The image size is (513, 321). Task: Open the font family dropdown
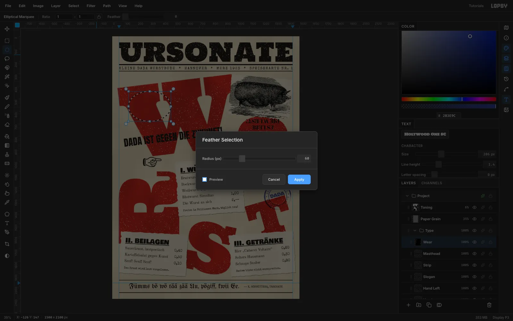tap(425, 134)
